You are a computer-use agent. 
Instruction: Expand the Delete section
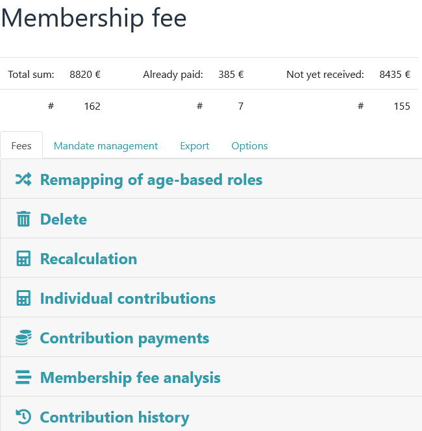point(64,219)
